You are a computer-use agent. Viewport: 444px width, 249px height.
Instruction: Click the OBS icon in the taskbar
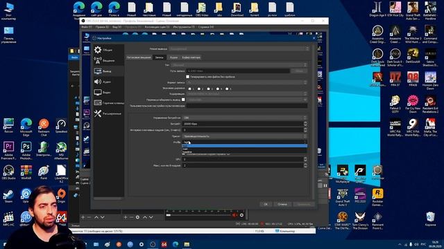pyautogui.click(x=153, y=244)
